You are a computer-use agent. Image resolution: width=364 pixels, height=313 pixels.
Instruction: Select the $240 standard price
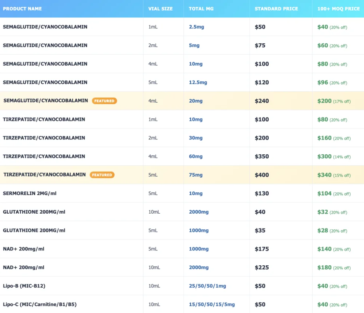[262, 101]
